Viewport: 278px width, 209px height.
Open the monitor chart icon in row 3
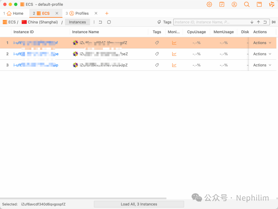click(174, 65)
